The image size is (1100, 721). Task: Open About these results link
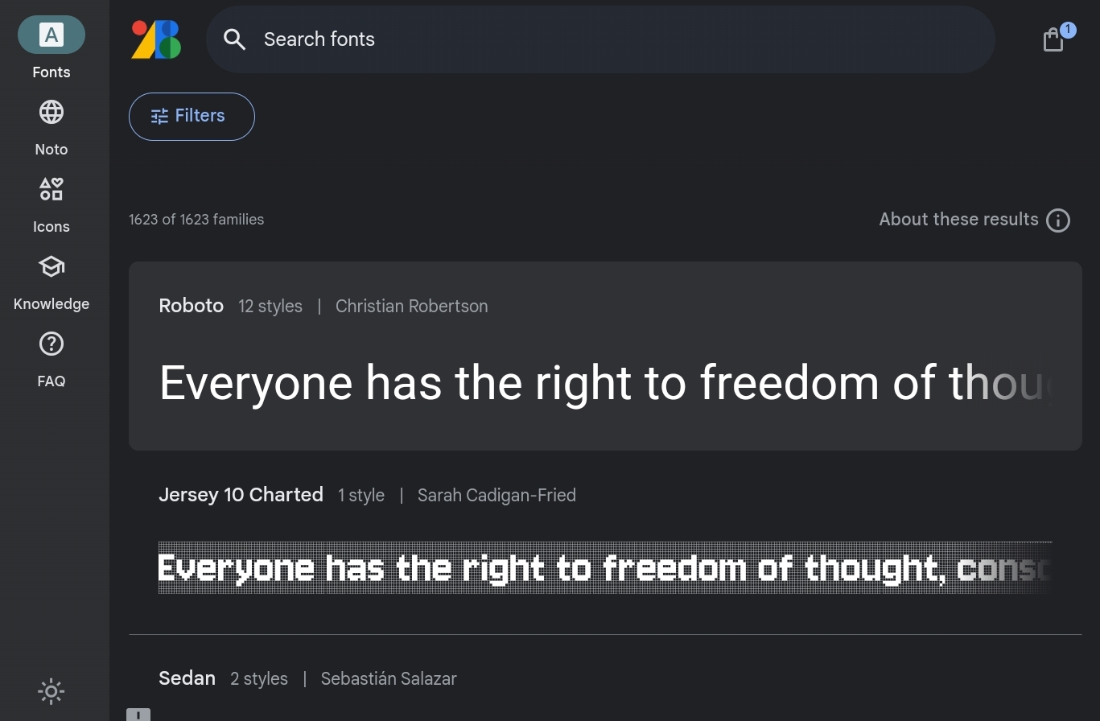pos(958,220)
